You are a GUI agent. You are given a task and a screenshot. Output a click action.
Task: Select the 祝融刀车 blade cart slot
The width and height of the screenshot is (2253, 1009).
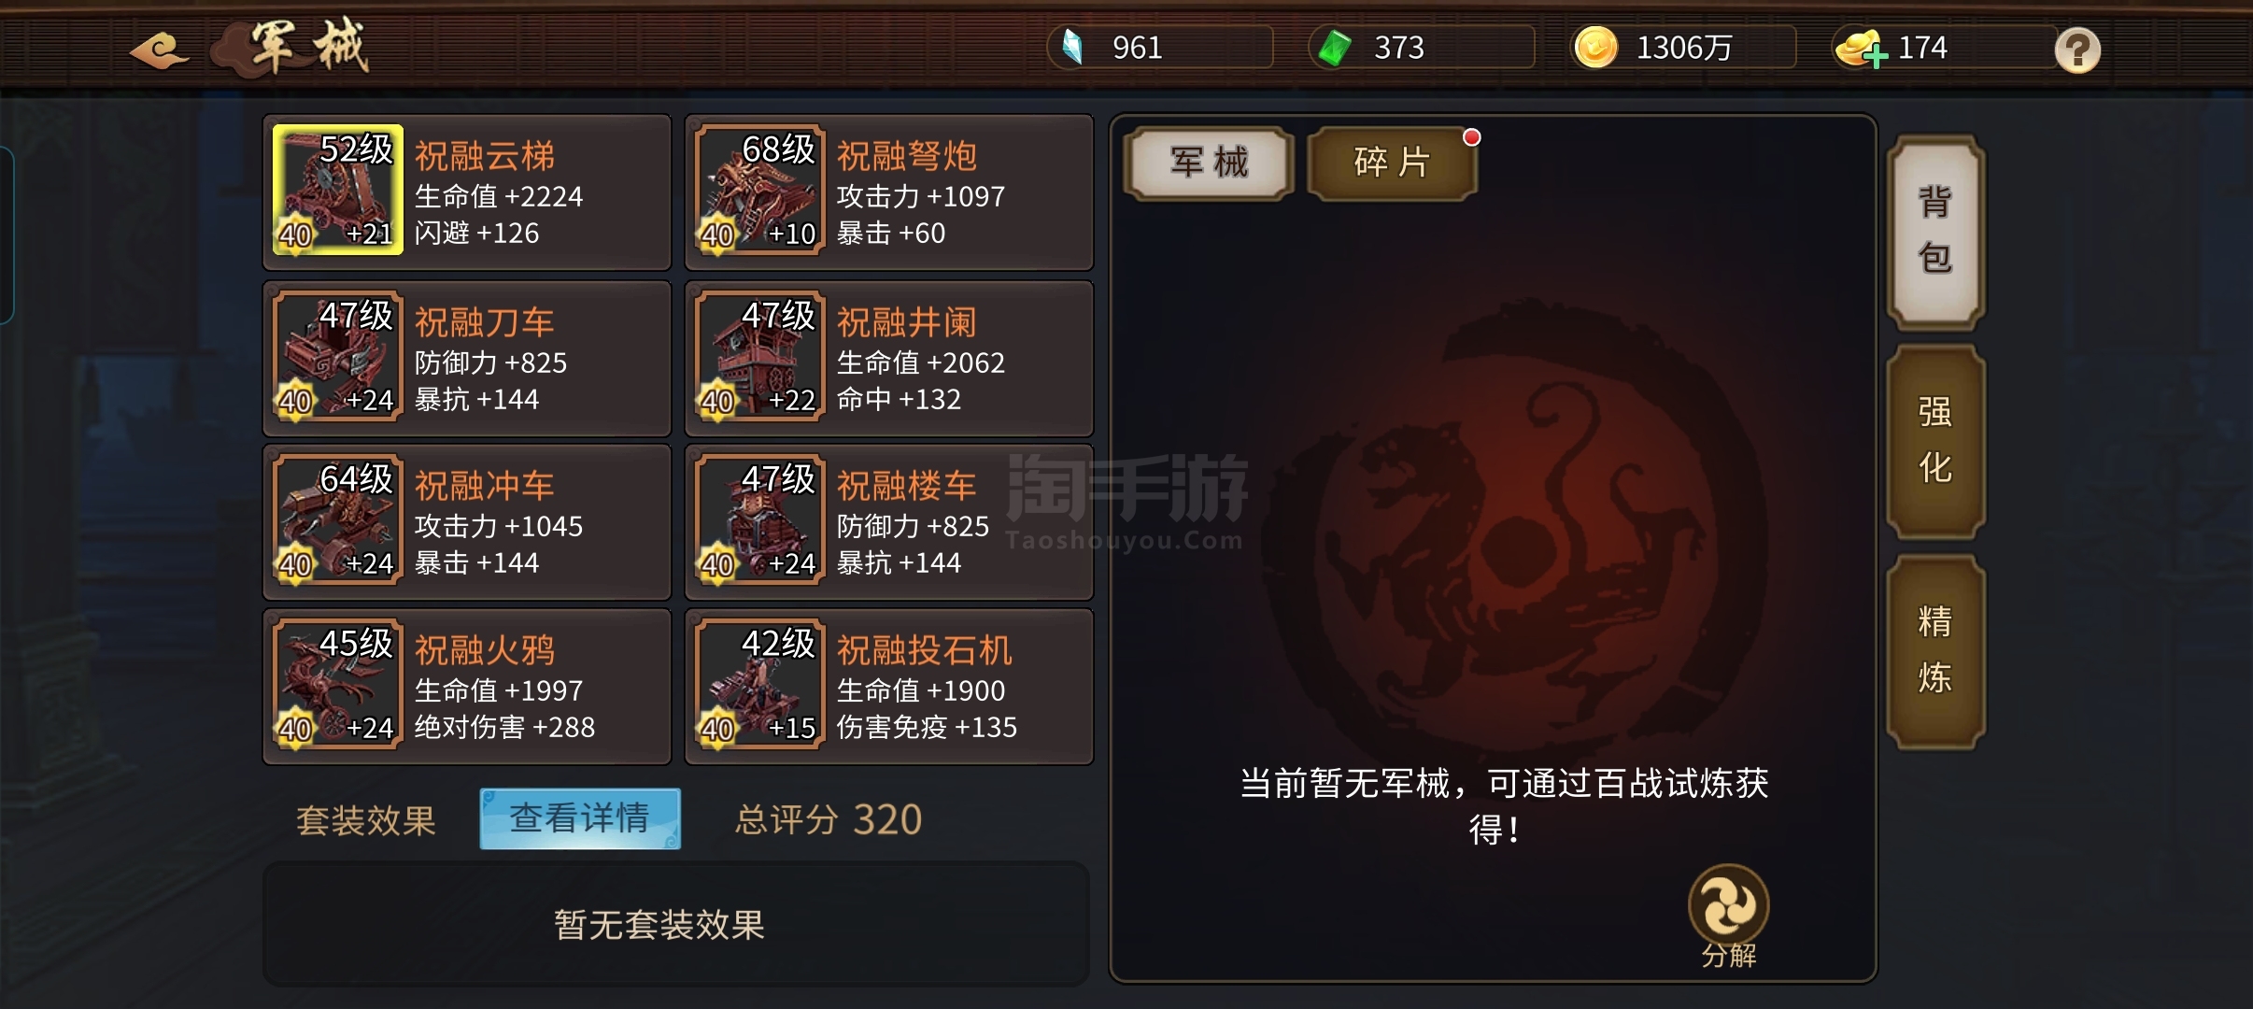[x=467, y=359]
